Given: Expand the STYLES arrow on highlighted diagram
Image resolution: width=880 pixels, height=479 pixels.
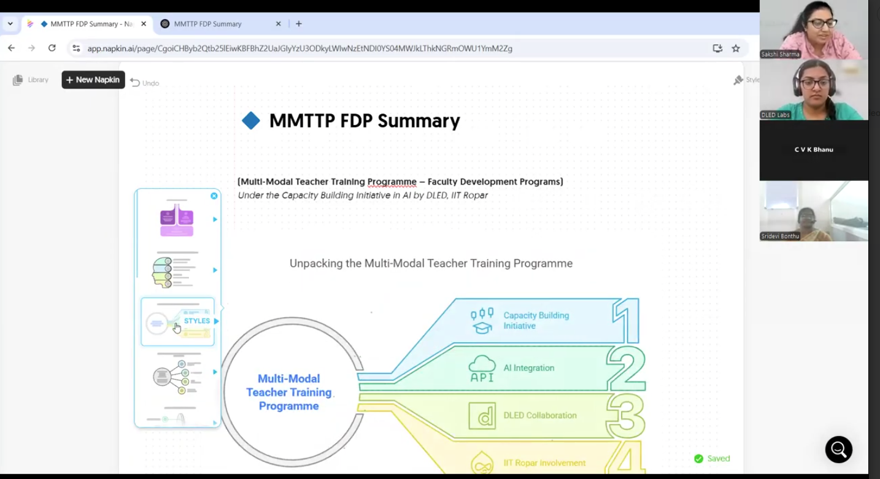Looking at the screenshot, I should click(x=216, y=321).
